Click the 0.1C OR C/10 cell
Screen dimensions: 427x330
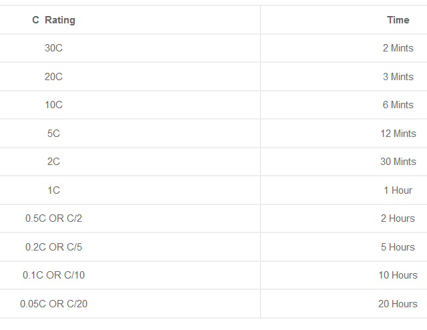(53, 275)
